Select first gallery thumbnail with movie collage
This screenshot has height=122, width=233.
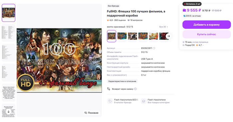(8, 13)
